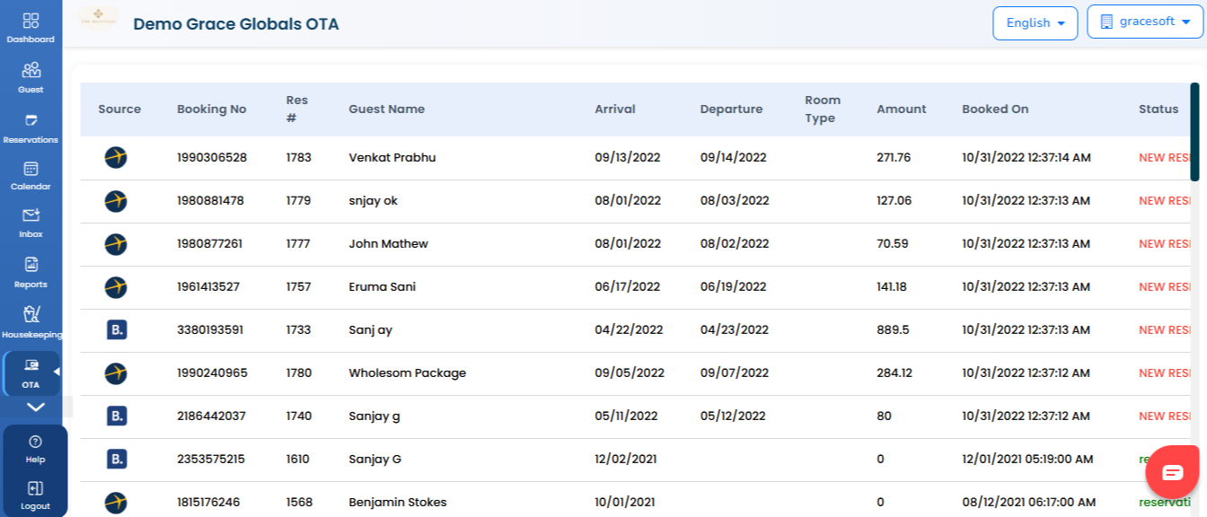Viewport: 1207px width, 517px height.
Task: Open the Reservations sidebar icon
Action: coord(31,120)
